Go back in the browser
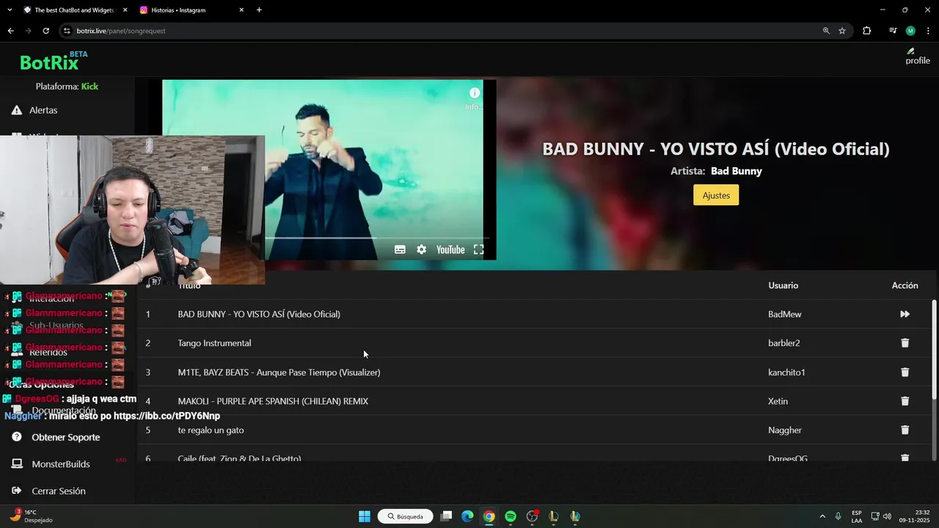Viewport: 939px width, 528px height. click(10, 31)
